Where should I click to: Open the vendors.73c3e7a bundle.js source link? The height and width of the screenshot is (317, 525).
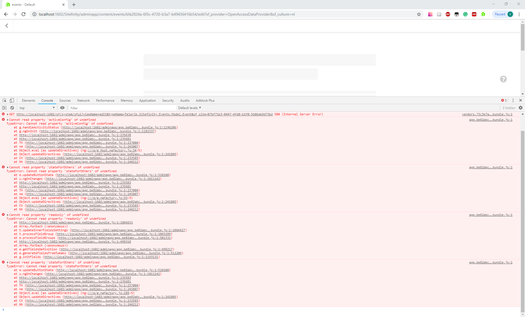(487, 114)
